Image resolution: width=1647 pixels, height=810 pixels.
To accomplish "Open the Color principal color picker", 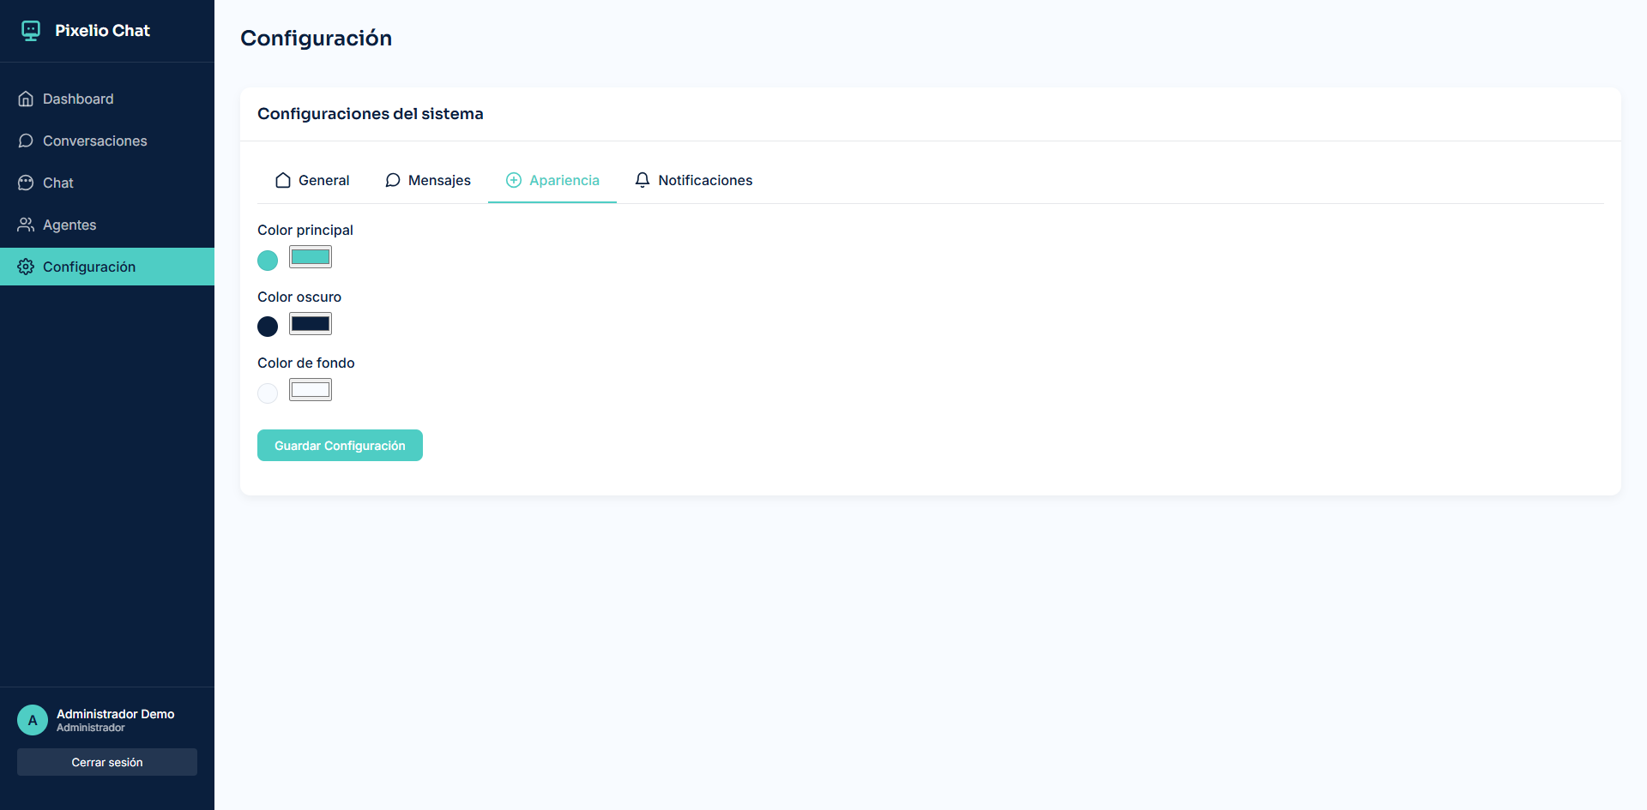I will (311, 257).
